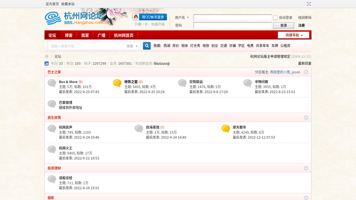Select the 广播 navigation tab
This screenshot has width=356, height=200.
coord(101,36)
